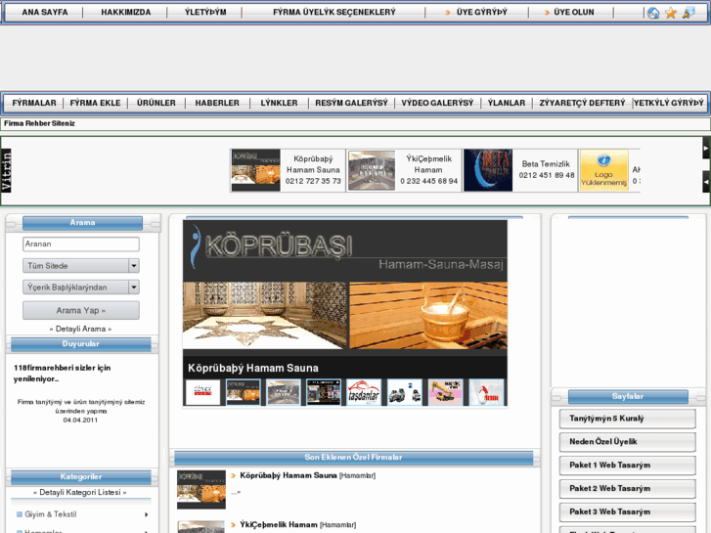Open the Paket 2 Web Tasarým button
The image size is (711, 533).
(x=627, y=489)
